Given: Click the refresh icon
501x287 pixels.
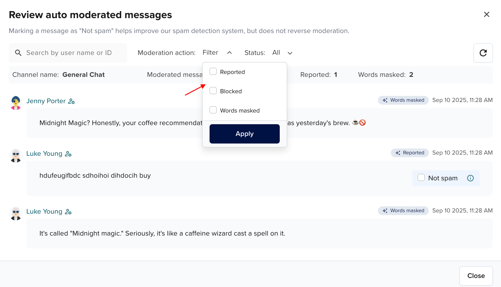Looking at the screenshot, I should (483, 53).
